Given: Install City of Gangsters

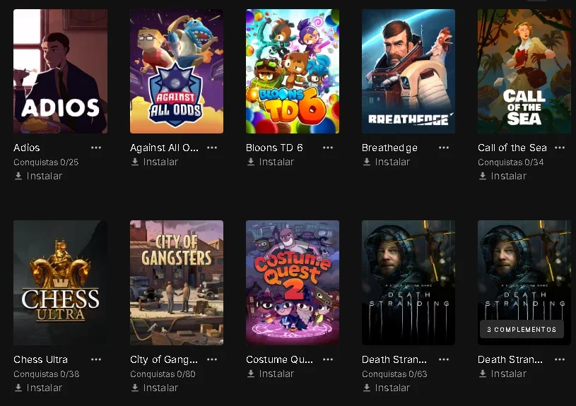Looking at the screenshot, I should (x=155, y=388).
